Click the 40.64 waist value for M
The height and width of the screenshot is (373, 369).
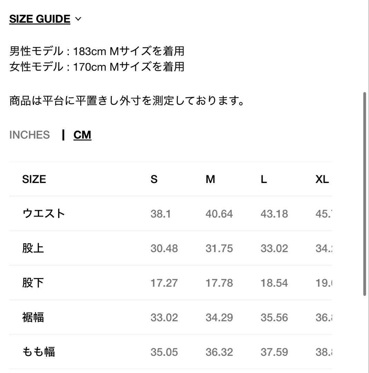[219, 214]
